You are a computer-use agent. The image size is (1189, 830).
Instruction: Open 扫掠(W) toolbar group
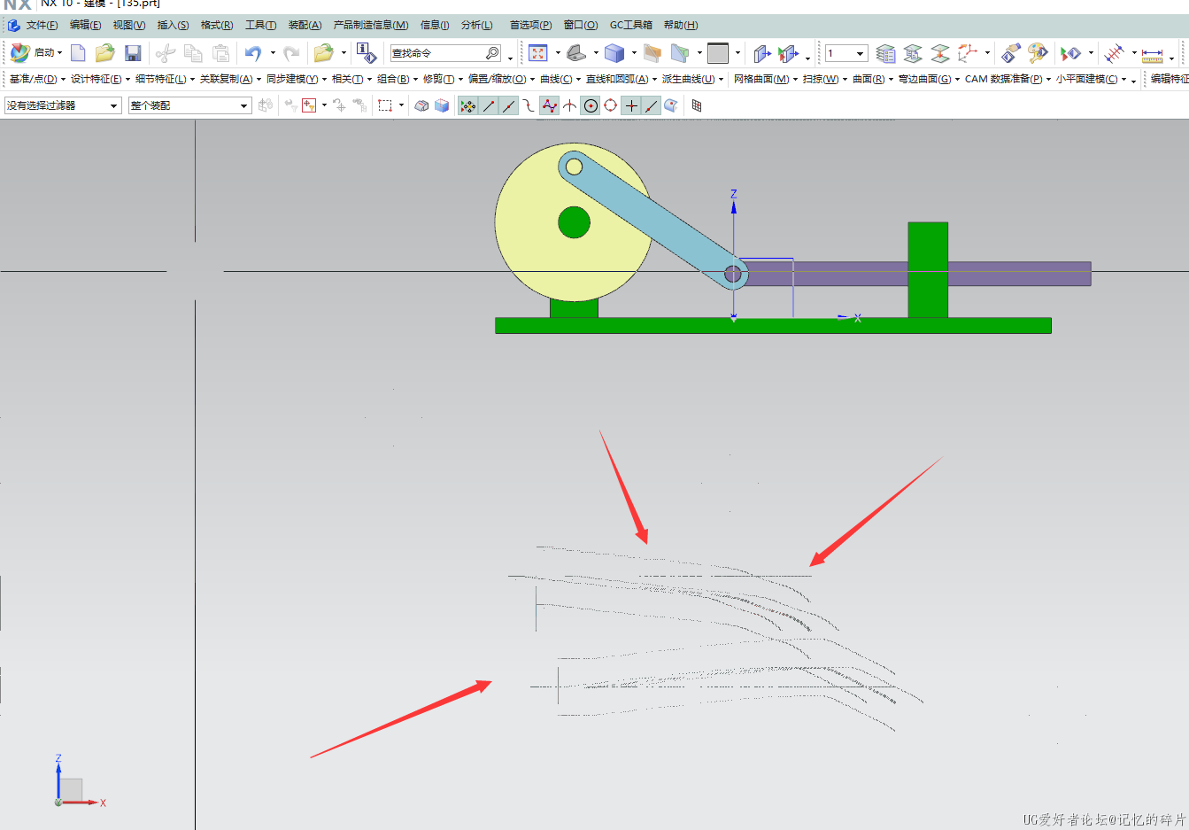825,79
